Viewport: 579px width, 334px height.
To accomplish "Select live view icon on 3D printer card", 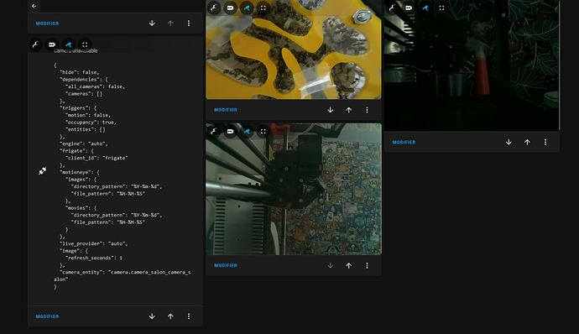I will click(x=247, y=131).
